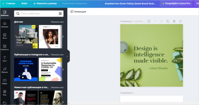Open the Элементы elements sidebar tab
The height and width of the screenshot is (105, 199).
tap(5, 48)
